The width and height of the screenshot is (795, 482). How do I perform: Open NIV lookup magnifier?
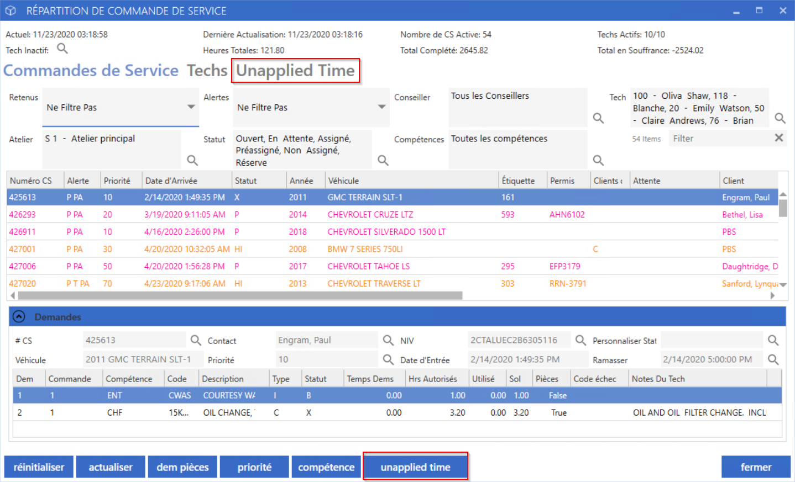point(580,340)
